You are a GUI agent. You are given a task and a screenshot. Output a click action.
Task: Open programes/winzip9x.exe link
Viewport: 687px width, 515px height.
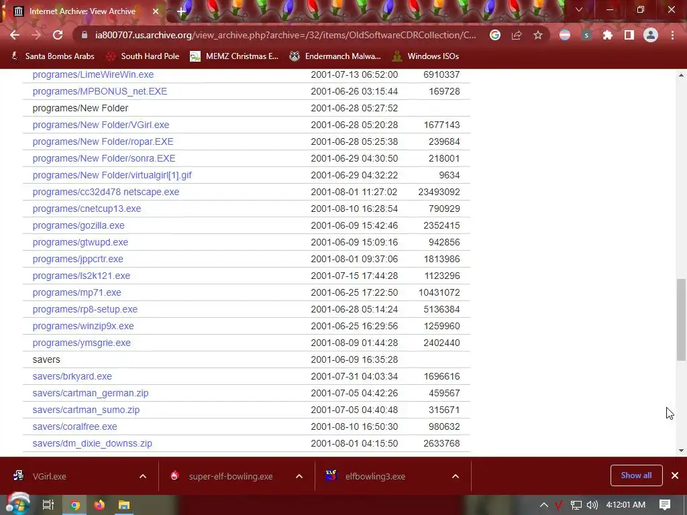click(83, 326)
